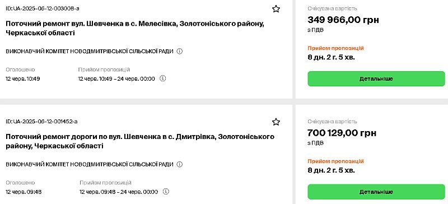Screen dimensions: 448x204
Task: Star the Дмитрівка road repair tender
Action: pyautogui.click(x=276, y=122)
